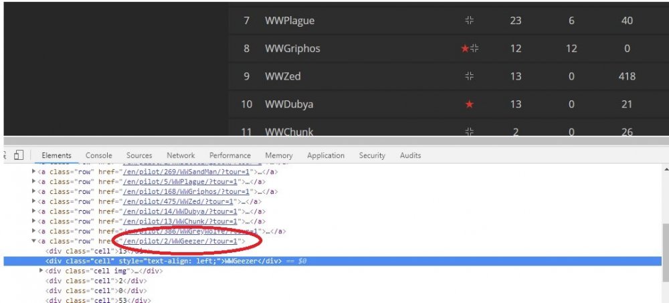Click the red star in WWGriphos row
Viewport: 669px width, 303px height.
(465, 49)
